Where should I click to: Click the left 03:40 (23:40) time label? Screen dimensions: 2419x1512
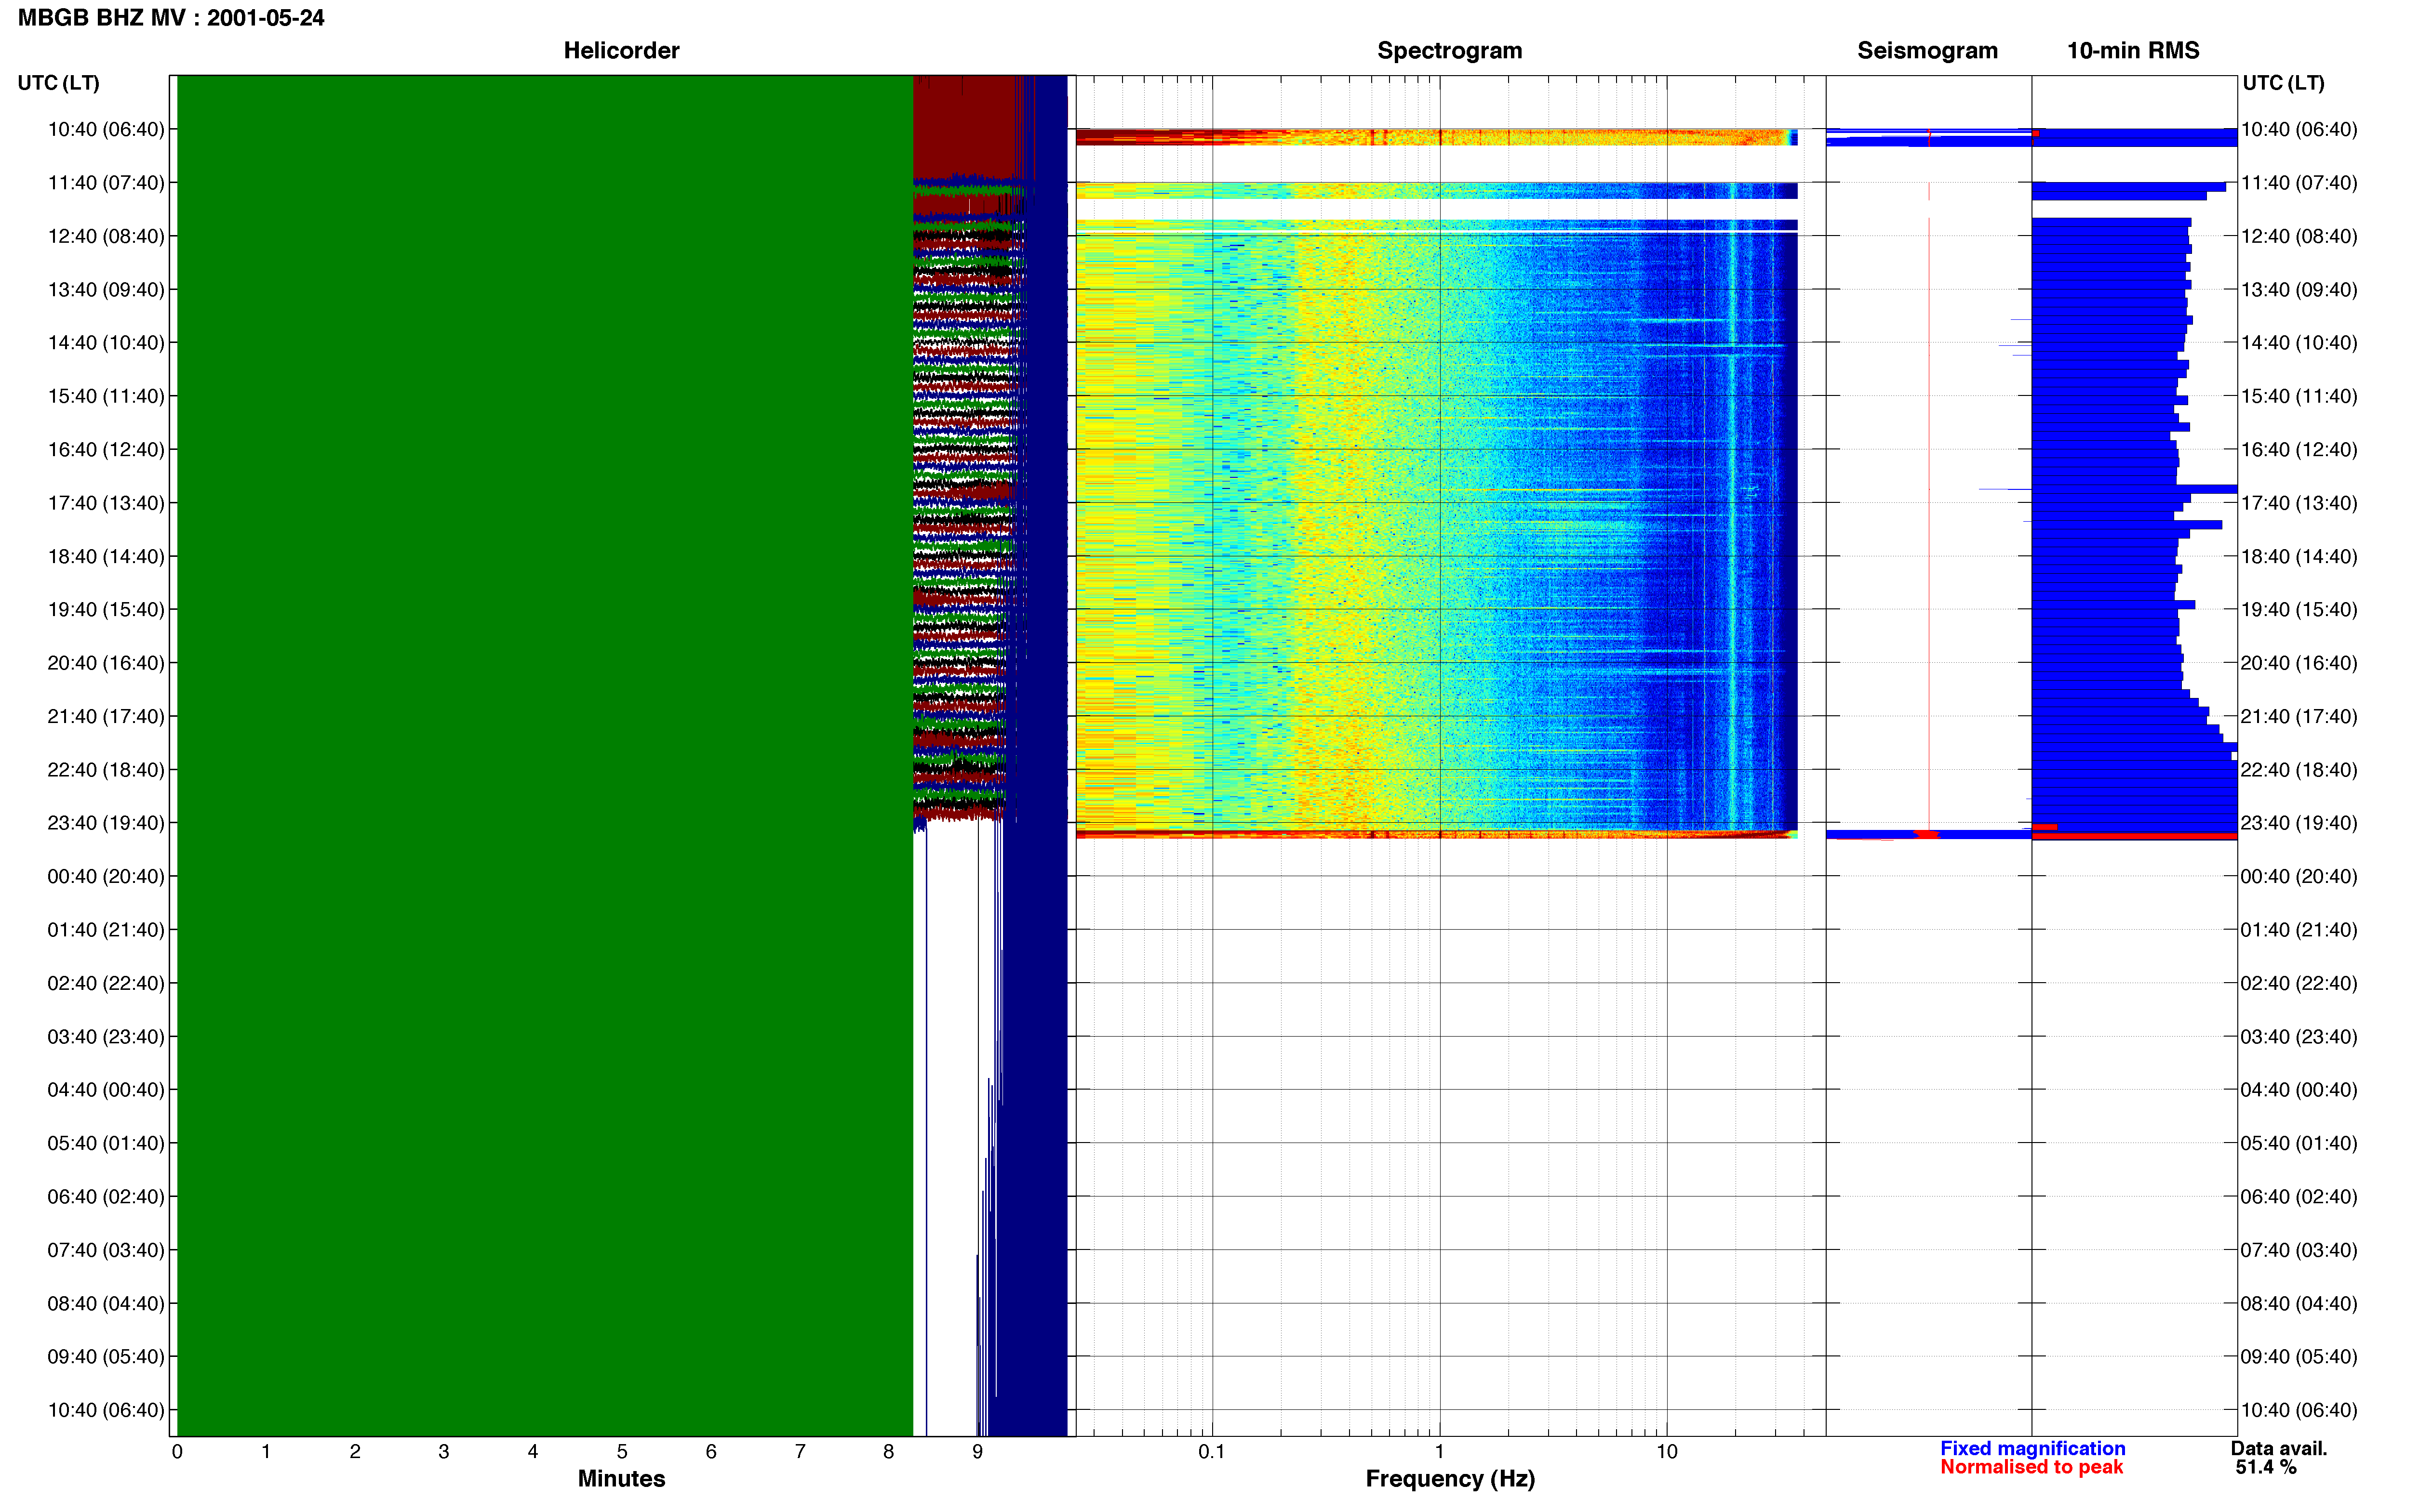click(106, 1036)
